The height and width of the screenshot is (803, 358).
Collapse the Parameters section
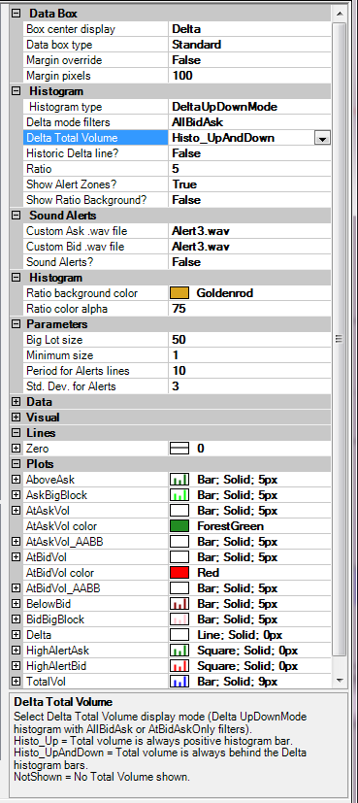16,324
